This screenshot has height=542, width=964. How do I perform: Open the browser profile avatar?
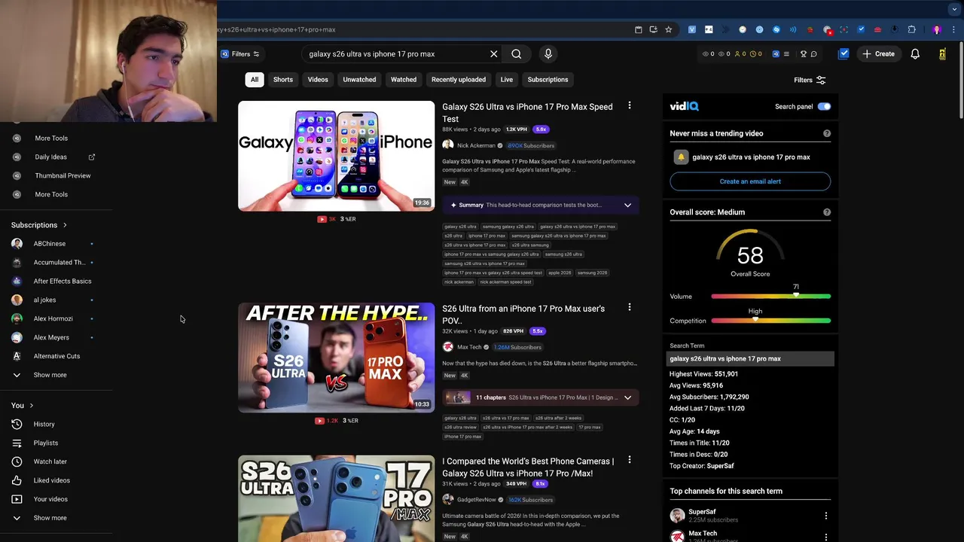[x=937, y=30]
